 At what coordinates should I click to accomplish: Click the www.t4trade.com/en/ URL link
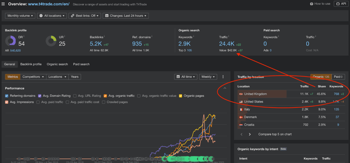pos(49,4)
